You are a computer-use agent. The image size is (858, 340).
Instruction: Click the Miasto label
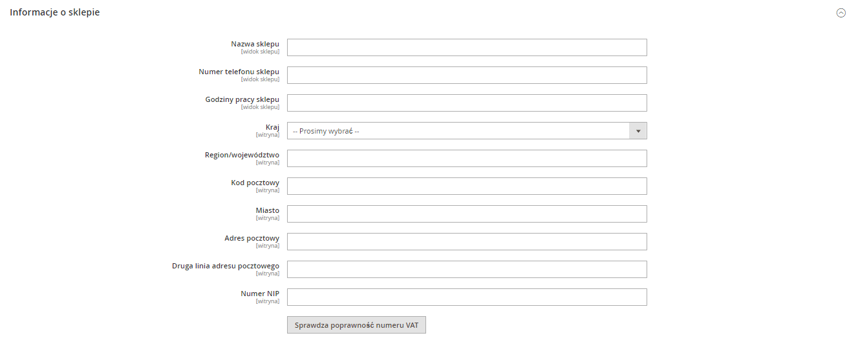[268, 210]
